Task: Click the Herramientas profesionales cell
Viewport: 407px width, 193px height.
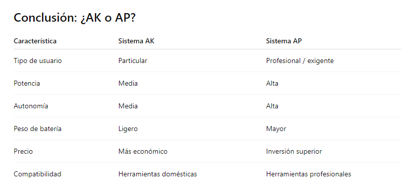Action: click(309, 174)
